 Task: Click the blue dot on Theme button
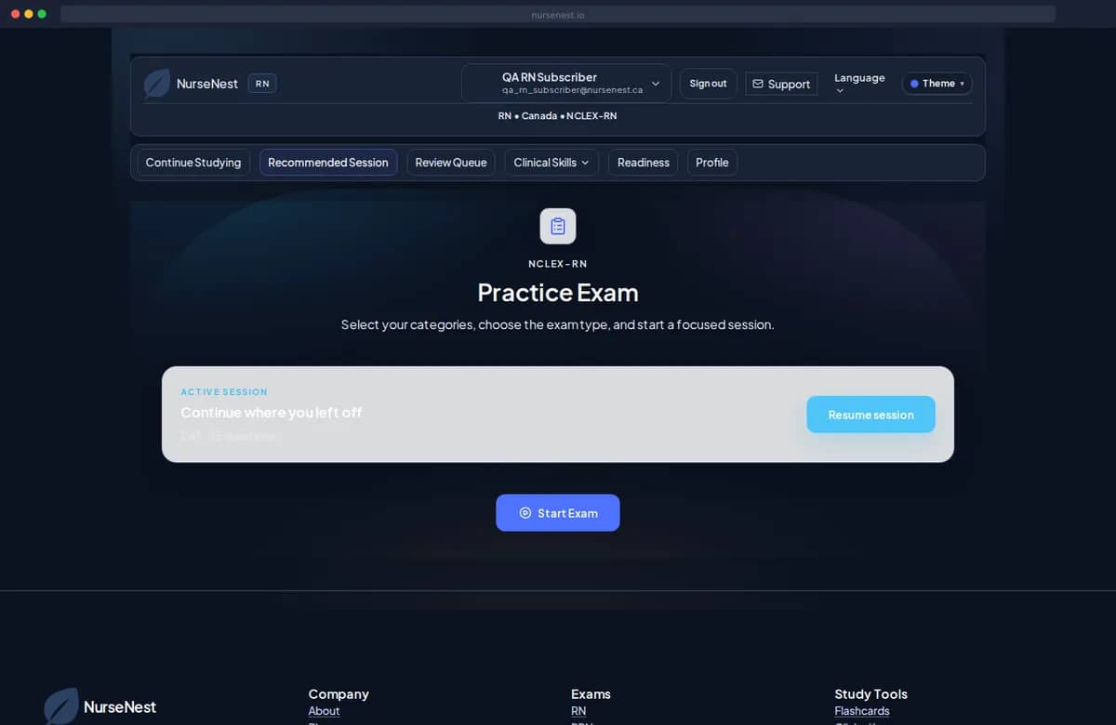pyautogui.click(x=914, y=84)
